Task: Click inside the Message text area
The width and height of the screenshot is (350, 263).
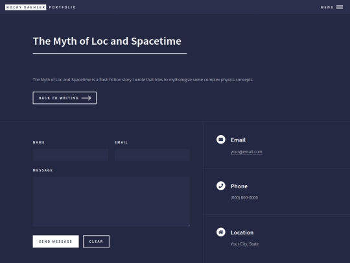Action: [x=111, y=201]
